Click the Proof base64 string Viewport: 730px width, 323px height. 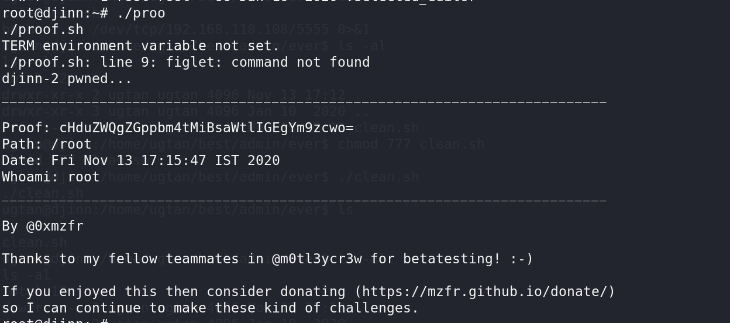coord(206,128)
